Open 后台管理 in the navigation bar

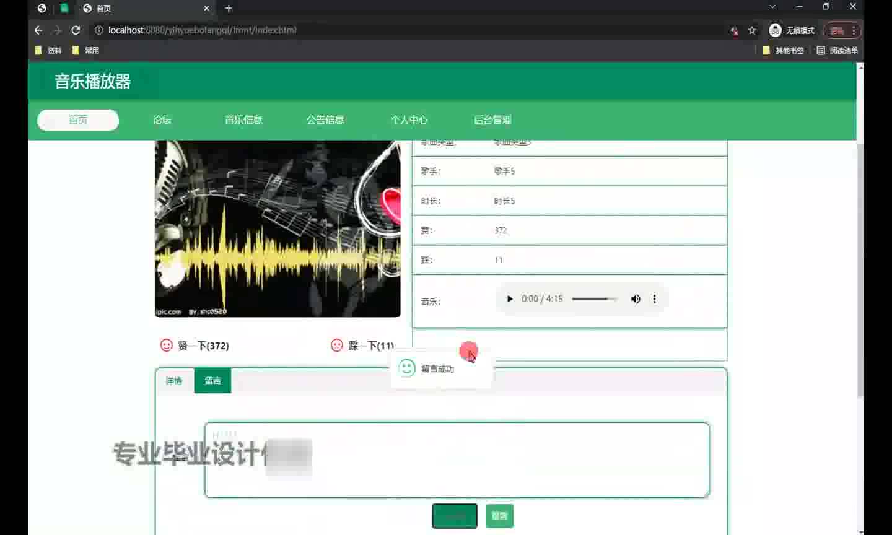click(x=493, y=120)
